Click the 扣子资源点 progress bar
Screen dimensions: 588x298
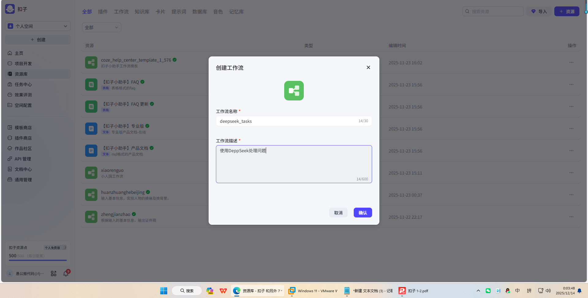pyautogui.click(x=37, y=260)
